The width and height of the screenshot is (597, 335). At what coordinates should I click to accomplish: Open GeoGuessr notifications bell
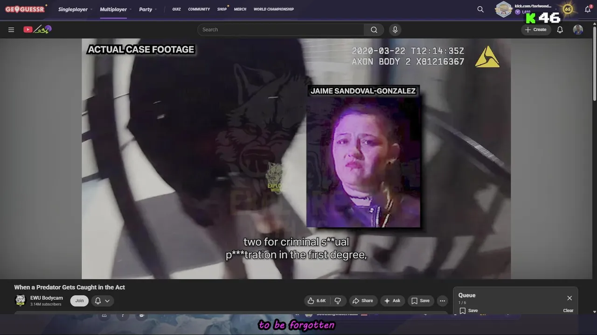click(588, 9)
